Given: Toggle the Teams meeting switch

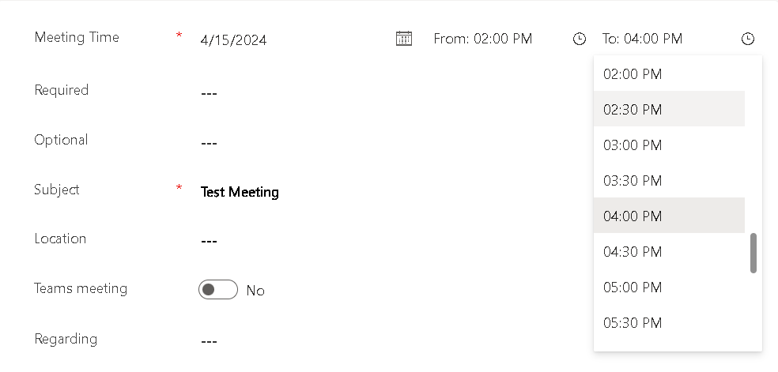Looking at the screenshot, I should [x=217, y=290].
